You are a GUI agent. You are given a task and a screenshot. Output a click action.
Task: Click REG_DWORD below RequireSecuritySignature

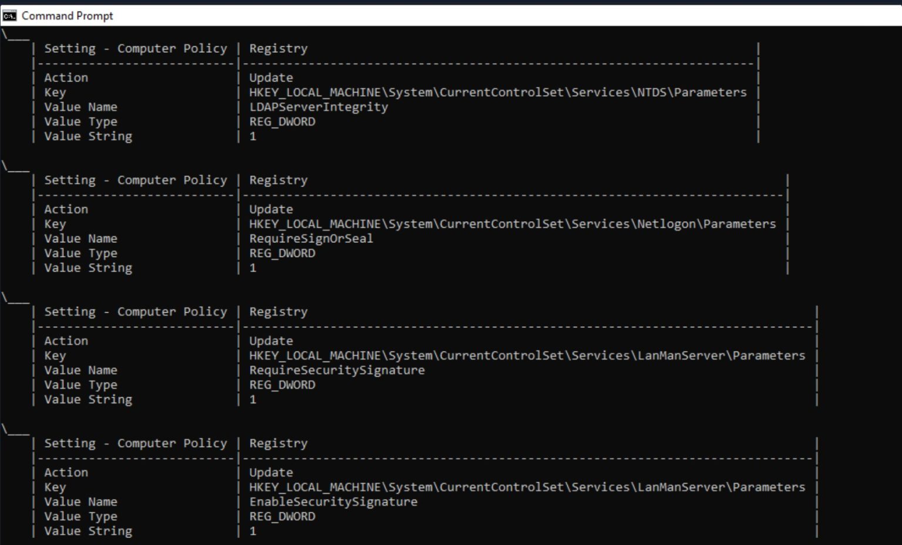coord(282,385)
